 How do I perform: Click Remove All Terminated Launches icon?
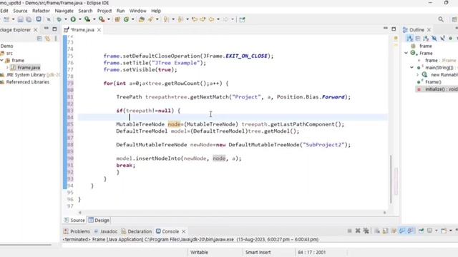(366, 231)
